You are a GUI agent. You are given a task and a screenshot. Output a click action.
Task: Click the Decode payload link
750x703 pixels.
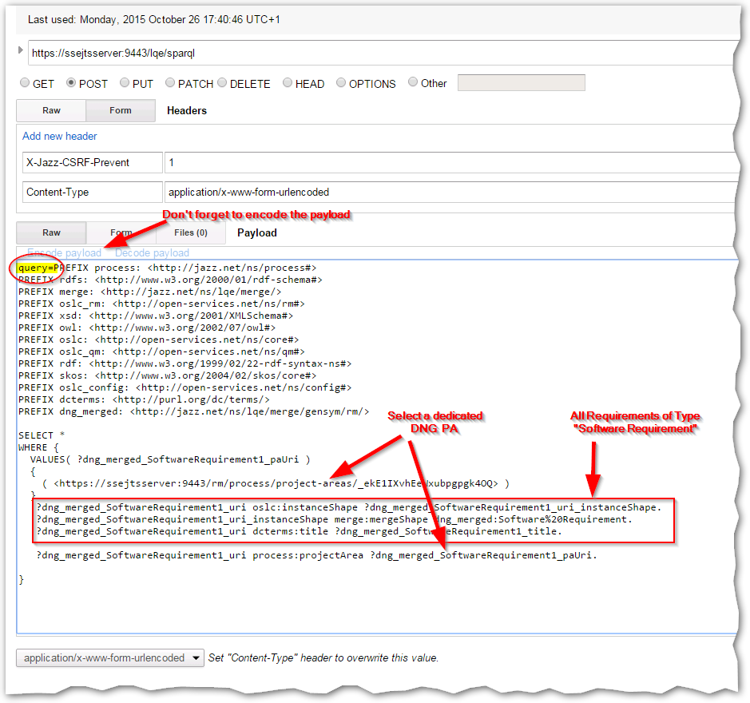(152, 253)
